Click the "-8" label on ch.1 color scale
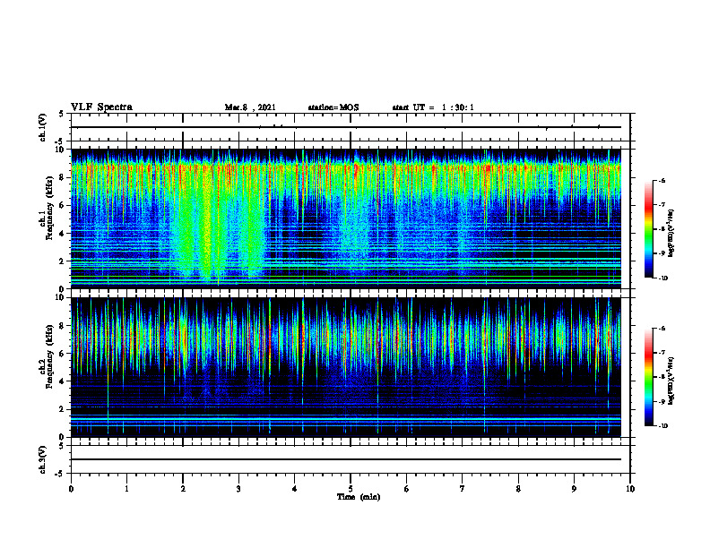The width and height of the screenshot is (710, 548). click(662, 229)
